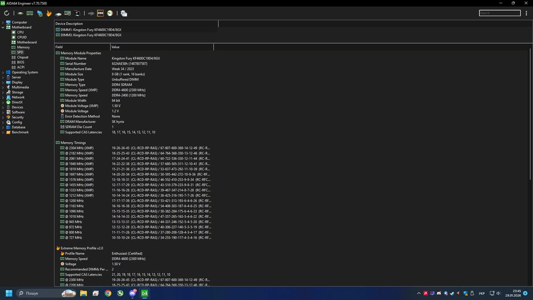Viewport: 533px width, 300px height.
Task: Click into the Search field
Action: tap(500, 13)
